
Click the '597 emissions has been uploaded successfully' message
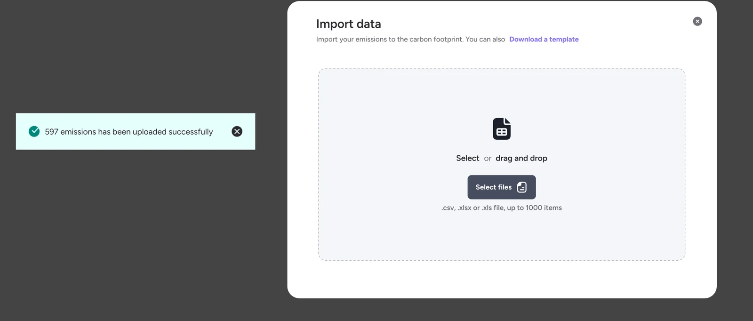pos(129,132)
